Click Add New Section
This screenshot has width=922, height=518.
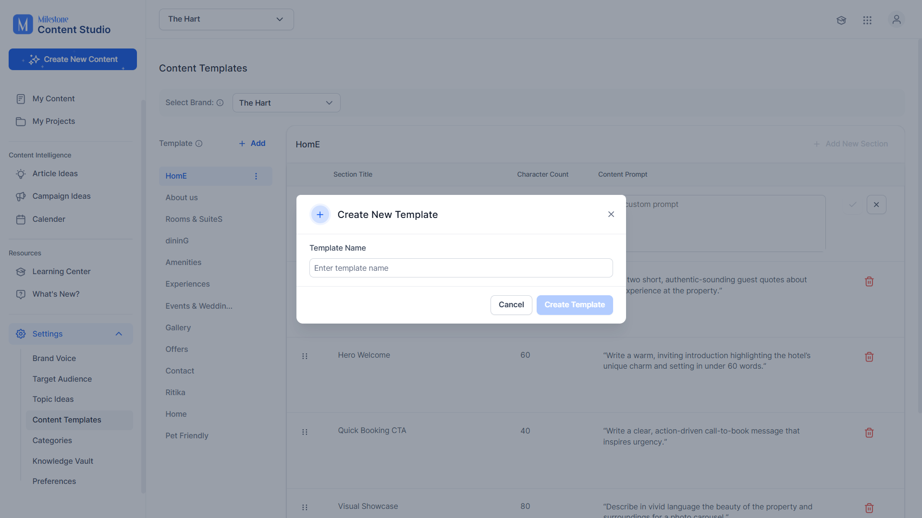pos(850,144)
